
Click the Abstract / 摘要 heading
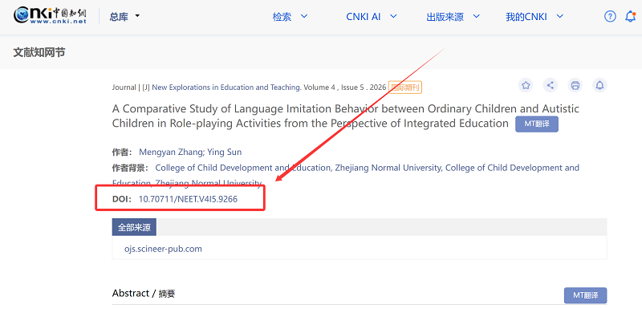coord(144,294)
